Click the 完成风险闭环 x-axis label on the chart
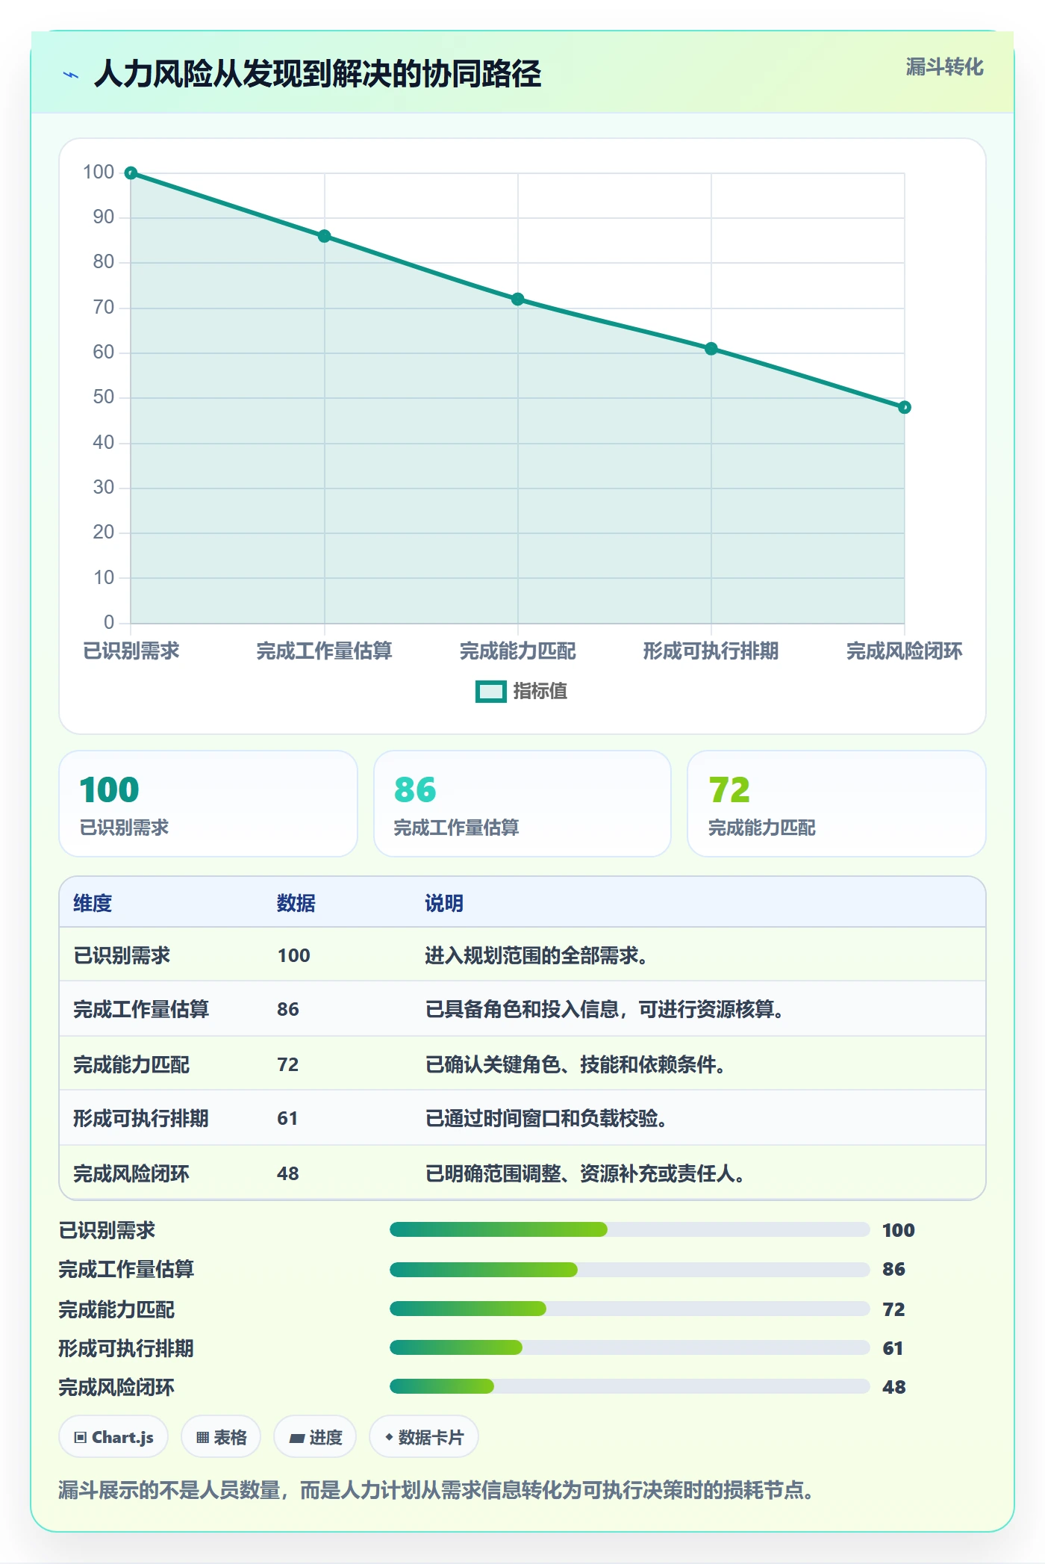 (x=905, y=651)
